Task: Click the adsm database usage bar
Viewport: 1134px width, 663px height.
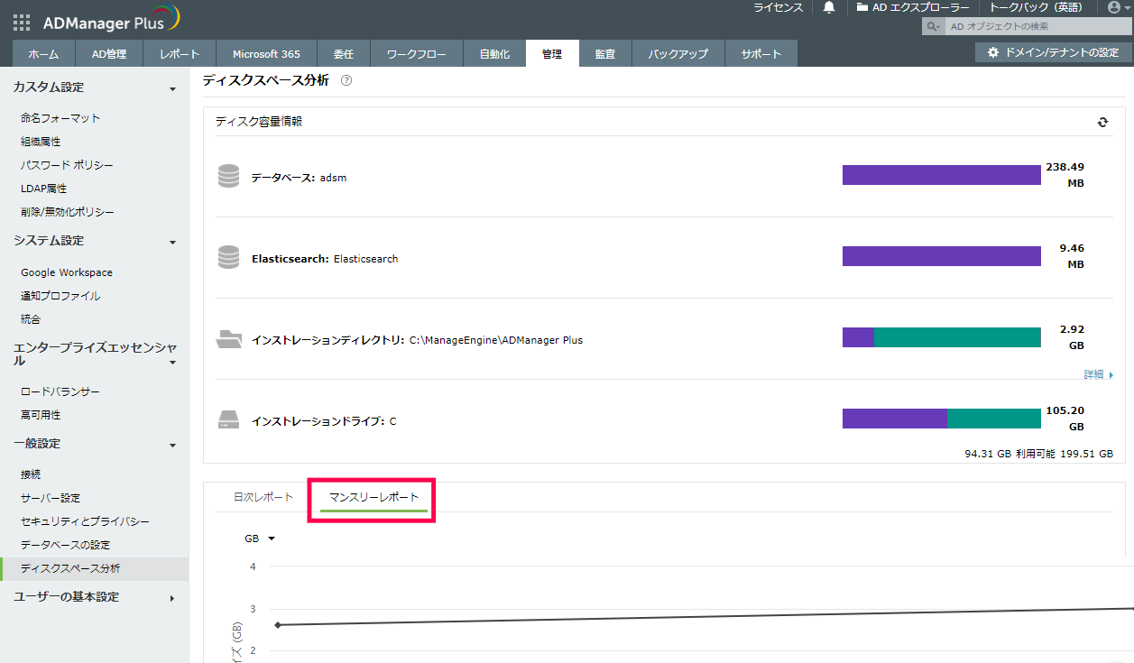Action: 942,175
